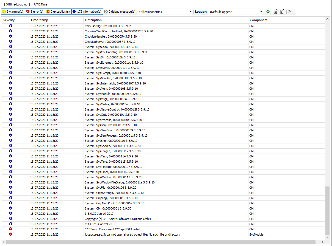Click info icon of System: SysGraphic row

(10, 78)
